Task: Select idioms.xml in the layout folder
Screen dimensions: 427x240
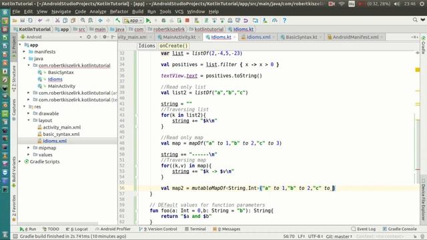Action: pos(55,141)
